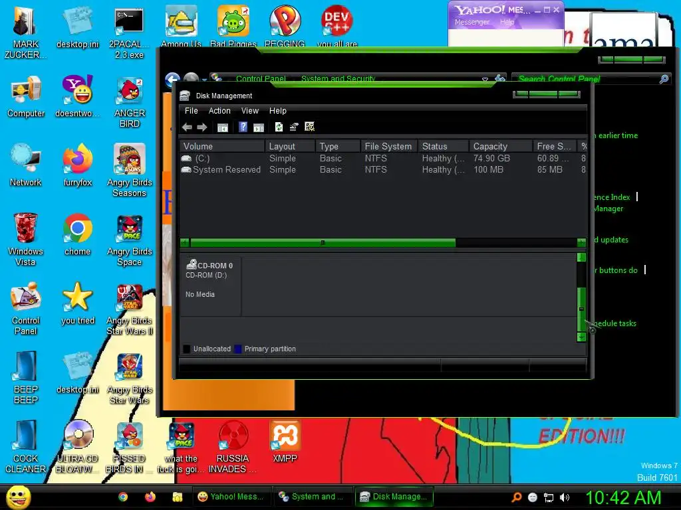Sort by the Volume column header
Image resolution: width=681 pixels, height=510 pixels.
[x=222, y=146]
